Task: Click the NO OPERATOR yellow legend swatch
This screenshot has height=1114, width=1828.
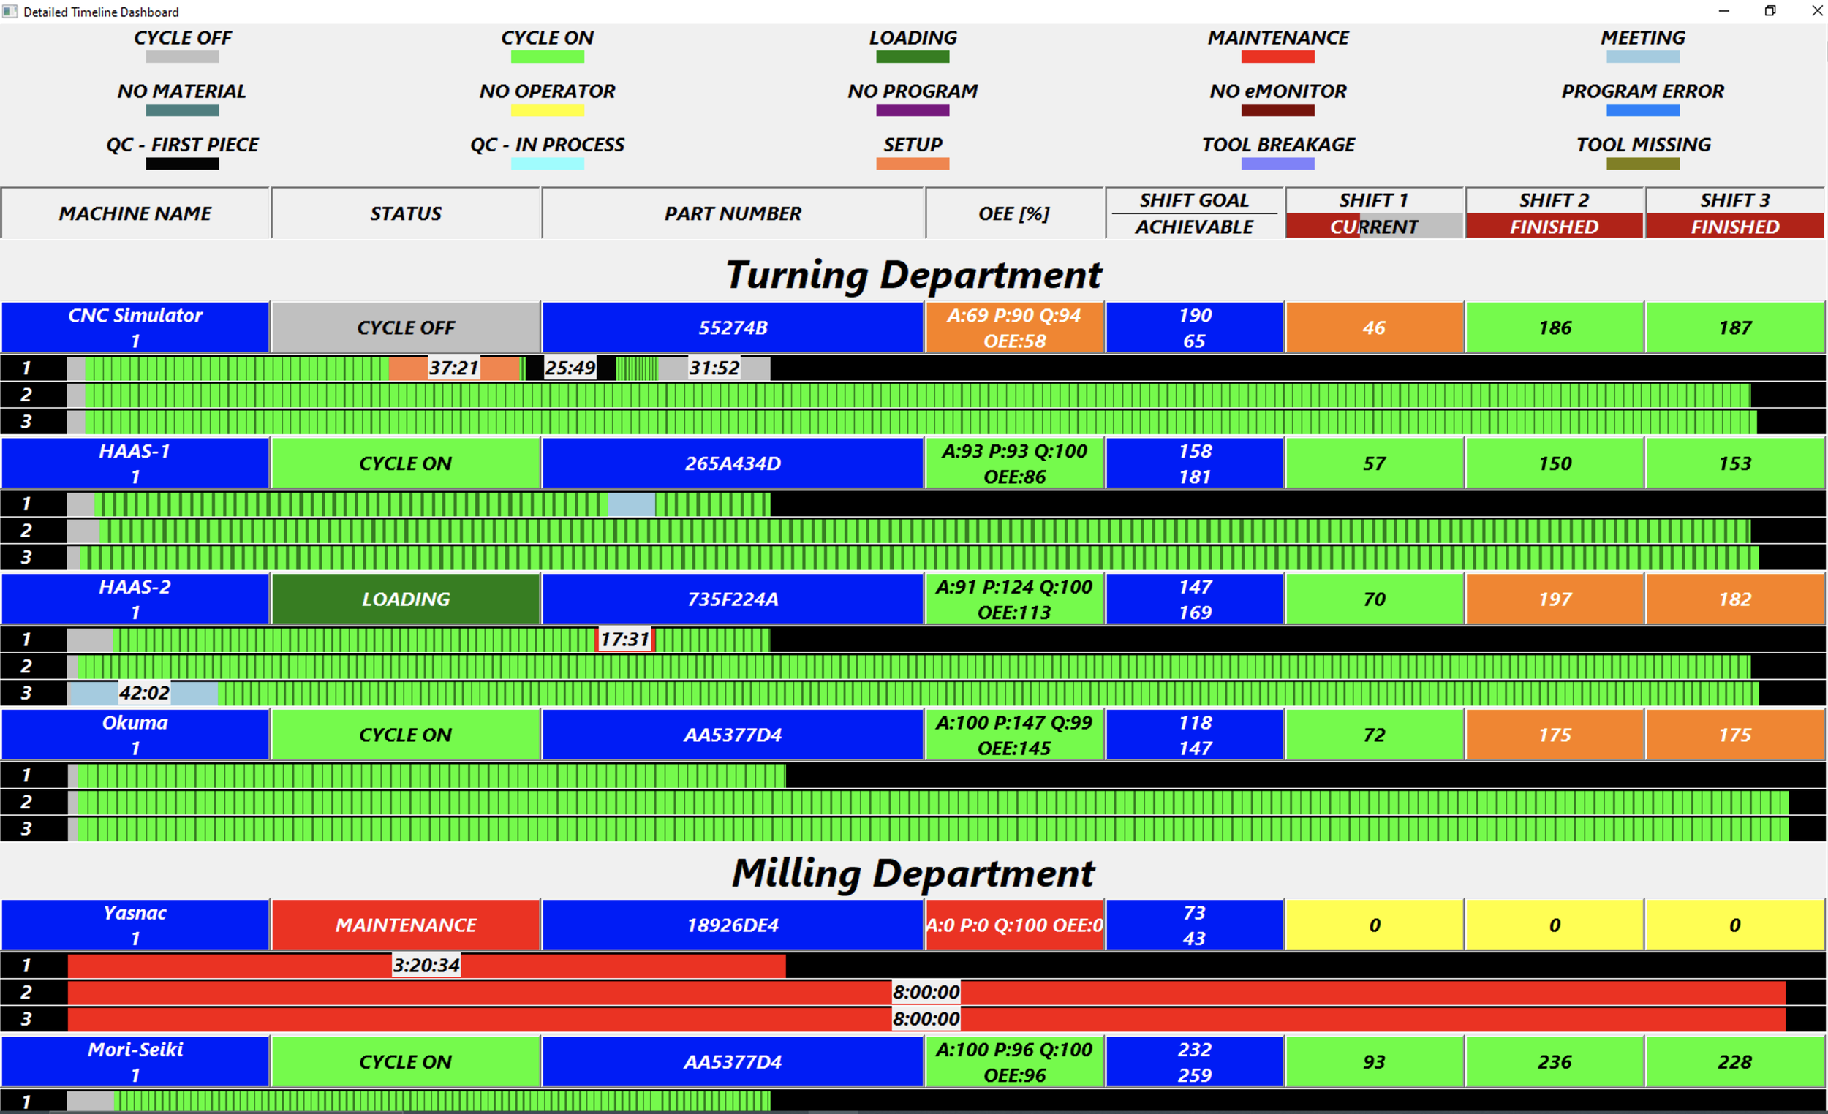Action: coord(548,110)
